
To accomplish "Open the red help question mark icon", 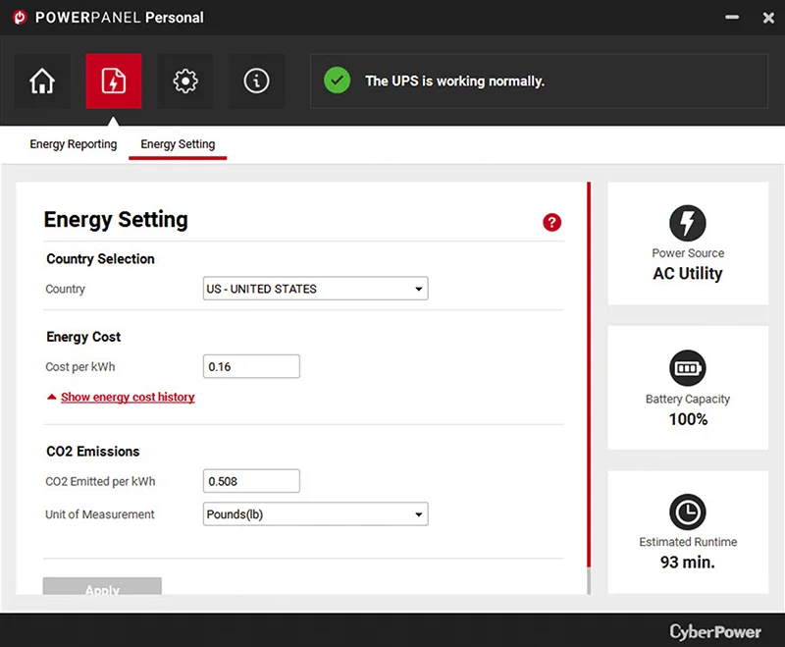I will coord(551,222).
